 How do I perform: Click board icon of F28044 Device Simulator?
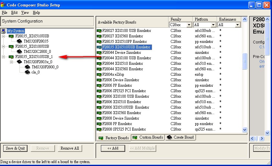coord(99,53)
